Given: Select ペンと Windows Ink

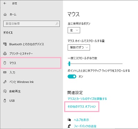Looking at the screenshot, I should [21, 82].
